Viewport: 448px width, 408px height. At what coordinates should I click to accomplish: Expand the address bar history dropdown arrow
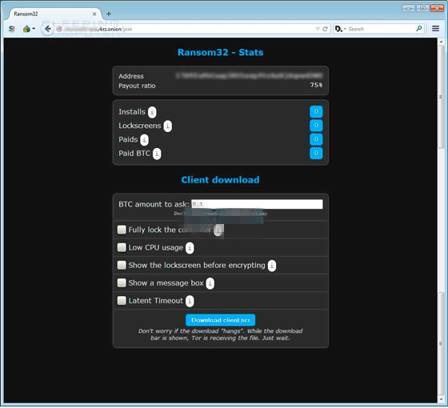[x=318, y=29]
